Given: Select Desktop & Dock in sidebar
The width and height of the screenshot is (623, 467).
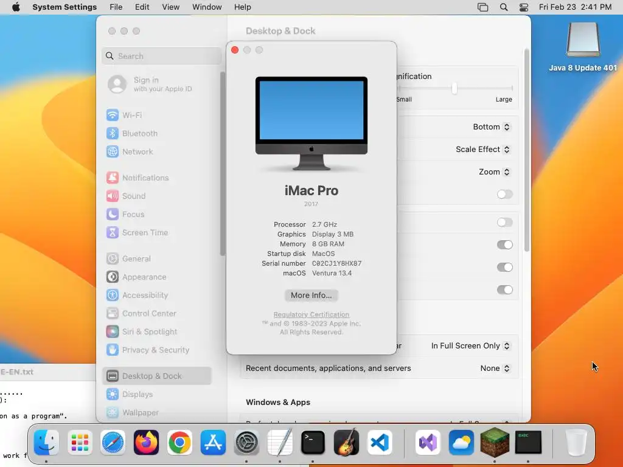Looking at the screenshot, I should coord(156,376).
